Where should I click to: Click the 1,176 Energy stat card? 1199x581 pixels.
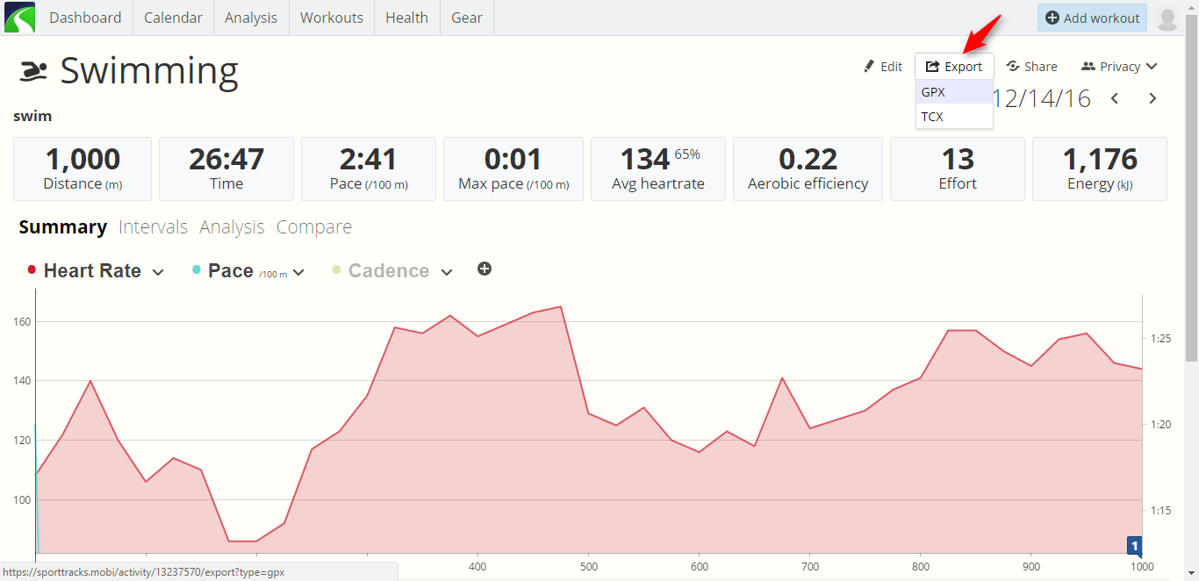tap(1100, 169)
